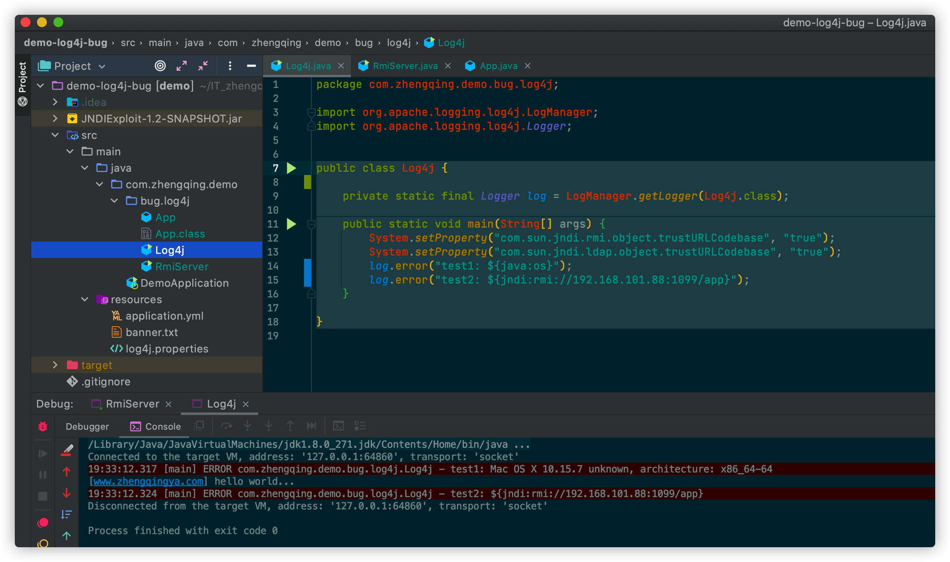Select opened file via target icon in Project panel
Image resolution: width=950 pixels, height=562 pixels.
(x=160, y=66)
